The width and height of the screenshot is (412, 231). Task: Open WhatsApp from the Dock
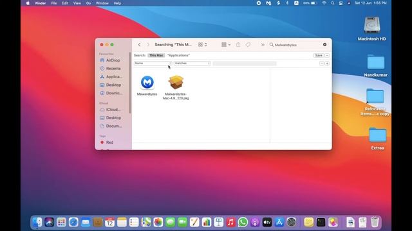(x=243, y=223)
